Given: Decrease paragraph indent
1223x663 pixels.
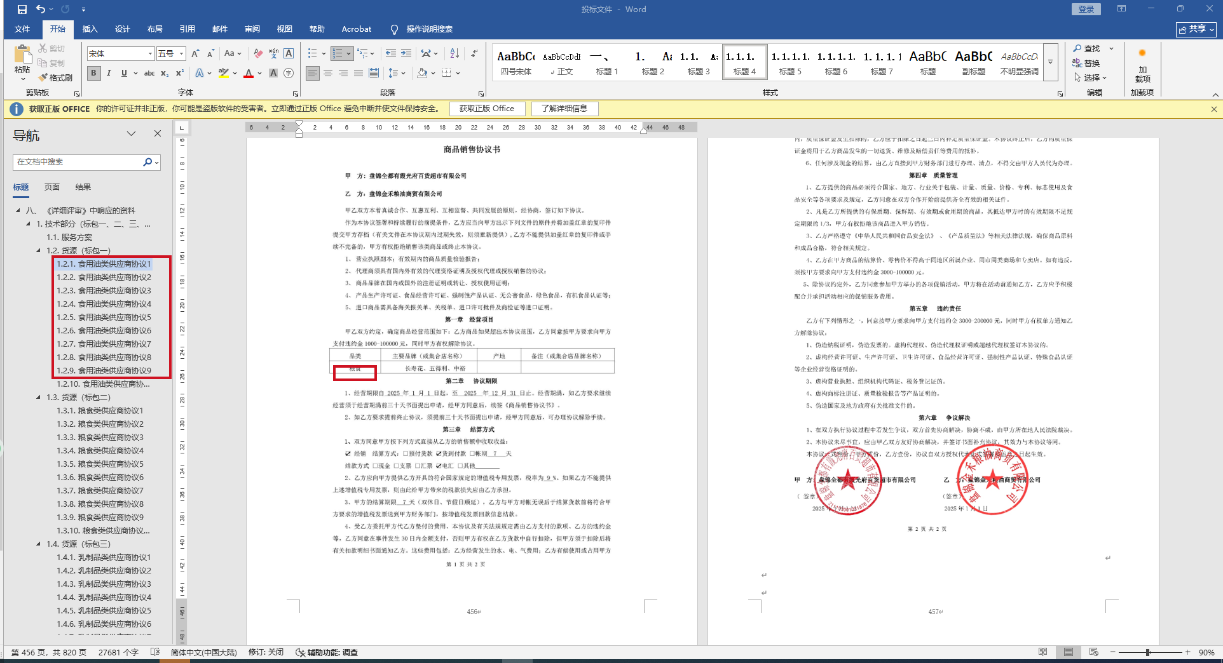Looking at the screenshot, I should tap(391, 53).
